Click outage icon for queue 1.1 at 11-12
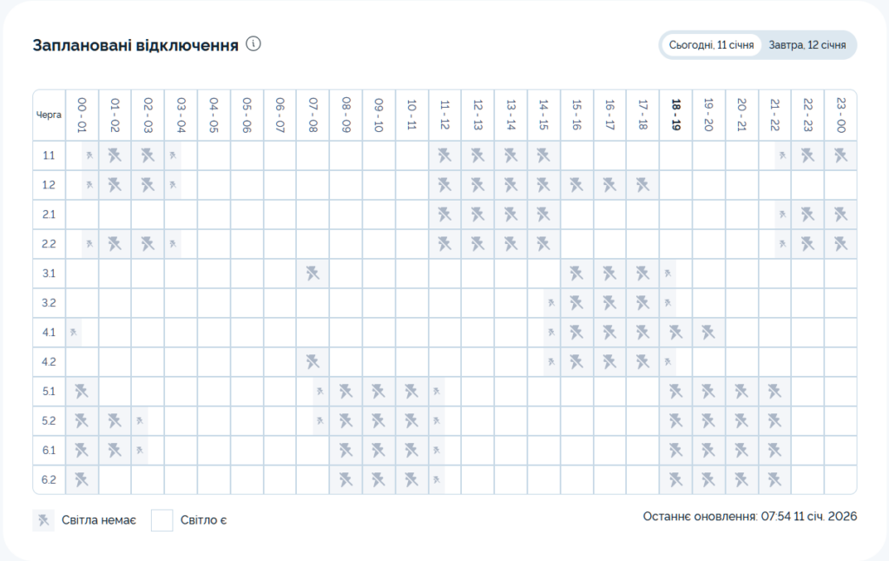 click(444, 156)
